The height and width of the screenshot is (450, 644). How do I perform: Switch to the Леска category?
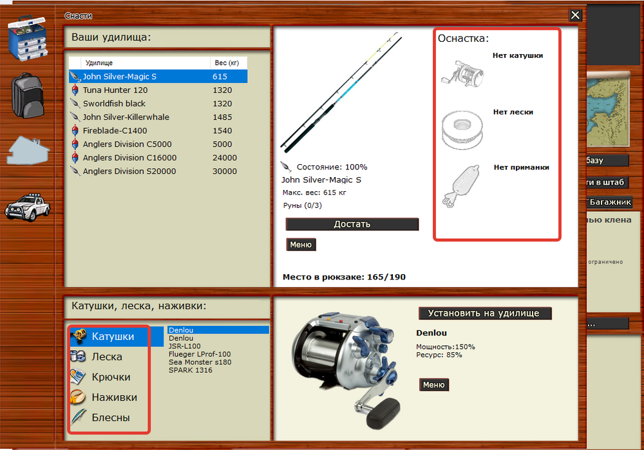coord(106,357)
